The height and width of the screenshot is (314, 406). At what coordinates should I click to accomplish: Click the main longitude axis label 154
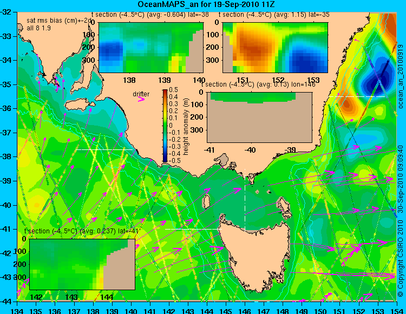(396, 311)
